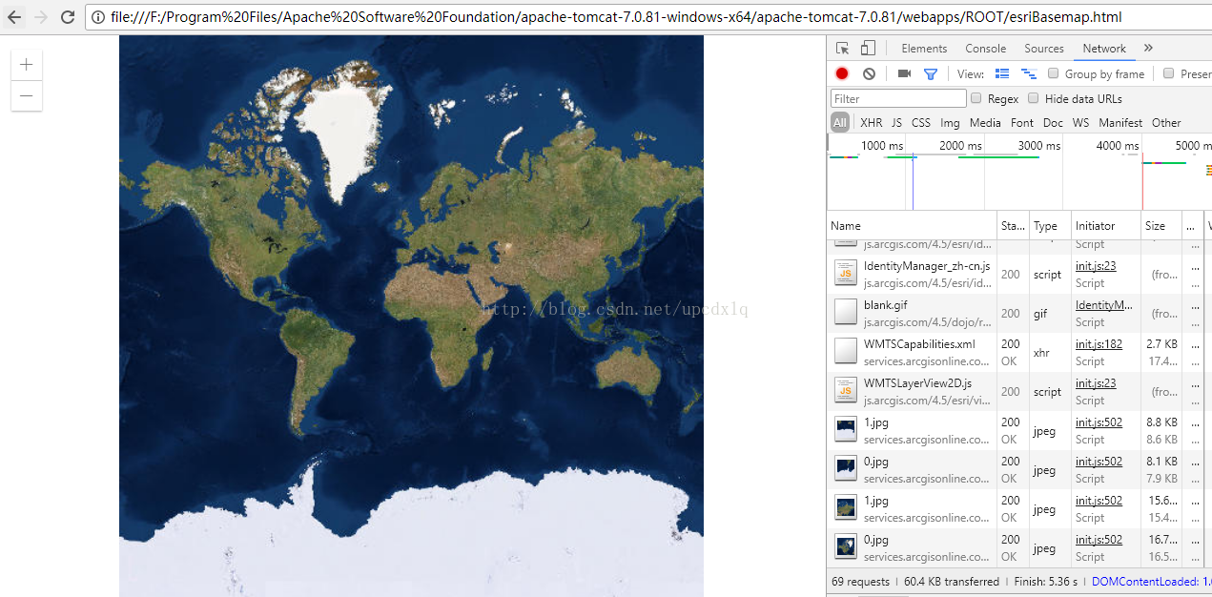
Task: Open the Console tab
Action: pyautogui.click(x=985, y=49)
